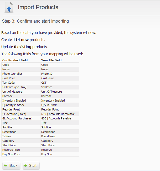Screen dimensions: 160x171
Task: Click the green left arrow on Back
Action: [x=6, y=165]
